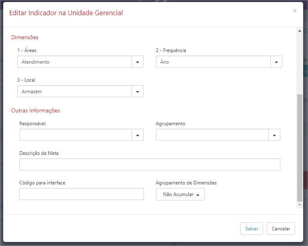The height and width of the screenshot is (246, 308).
Task: Click the '1 - Áreas' label
Action: pyautogui.click(x=27, y=50)
